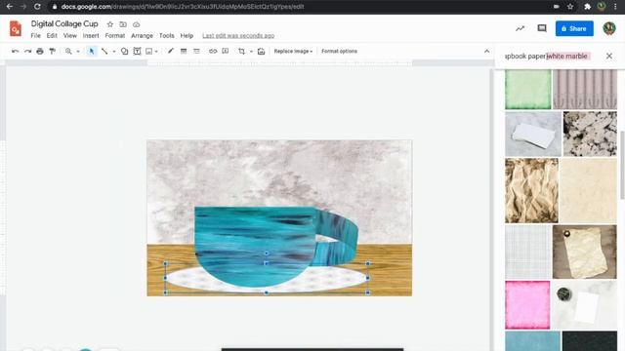
Task: Click the image search field
Action: pyautogui.click(x=548, y=57)
